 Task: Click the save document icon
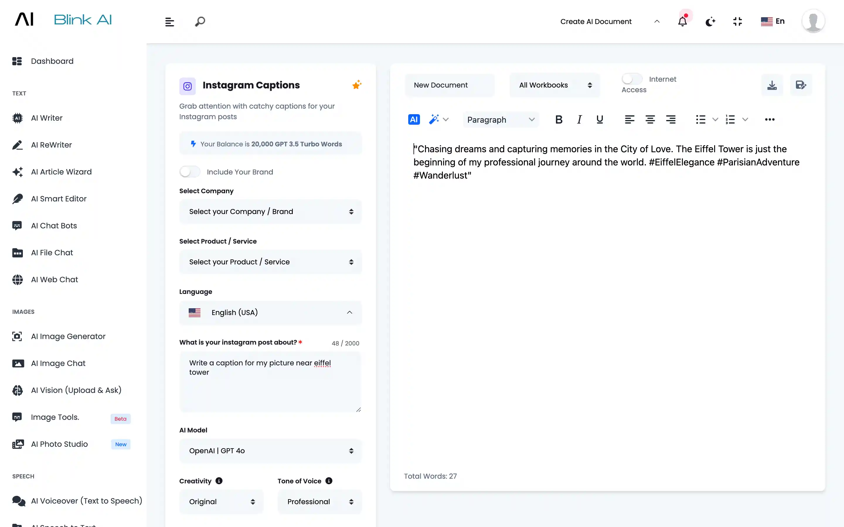point(801,85)
